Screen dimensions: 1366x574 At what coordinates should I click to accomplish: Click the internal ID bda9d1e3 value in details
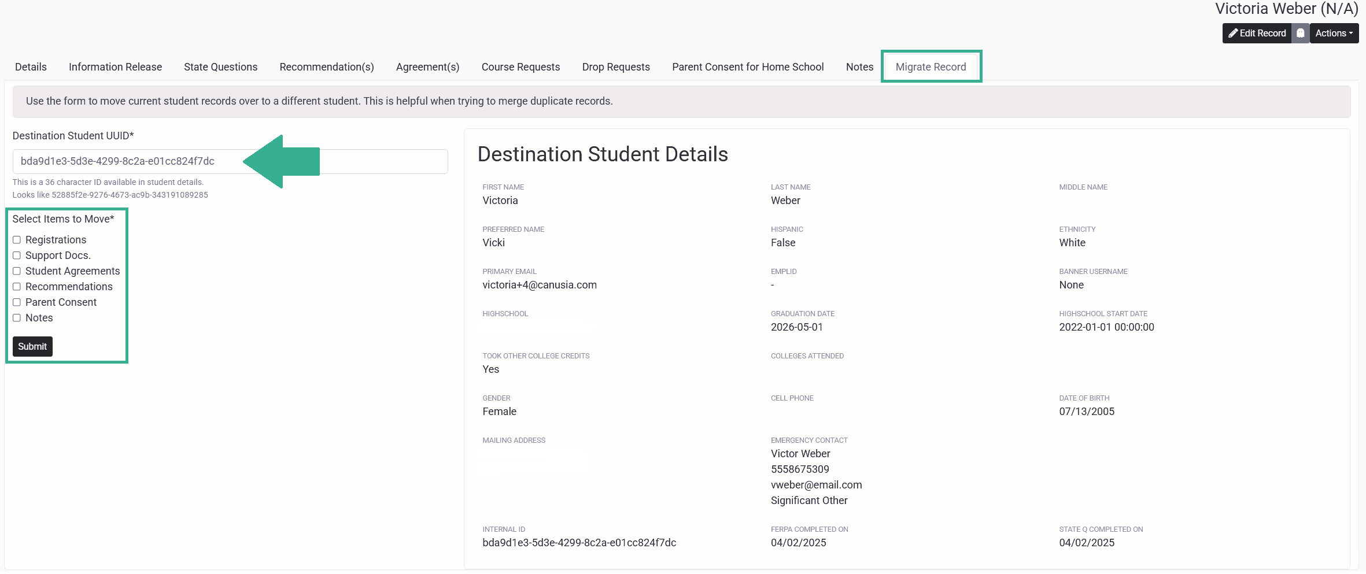(579, 543)
